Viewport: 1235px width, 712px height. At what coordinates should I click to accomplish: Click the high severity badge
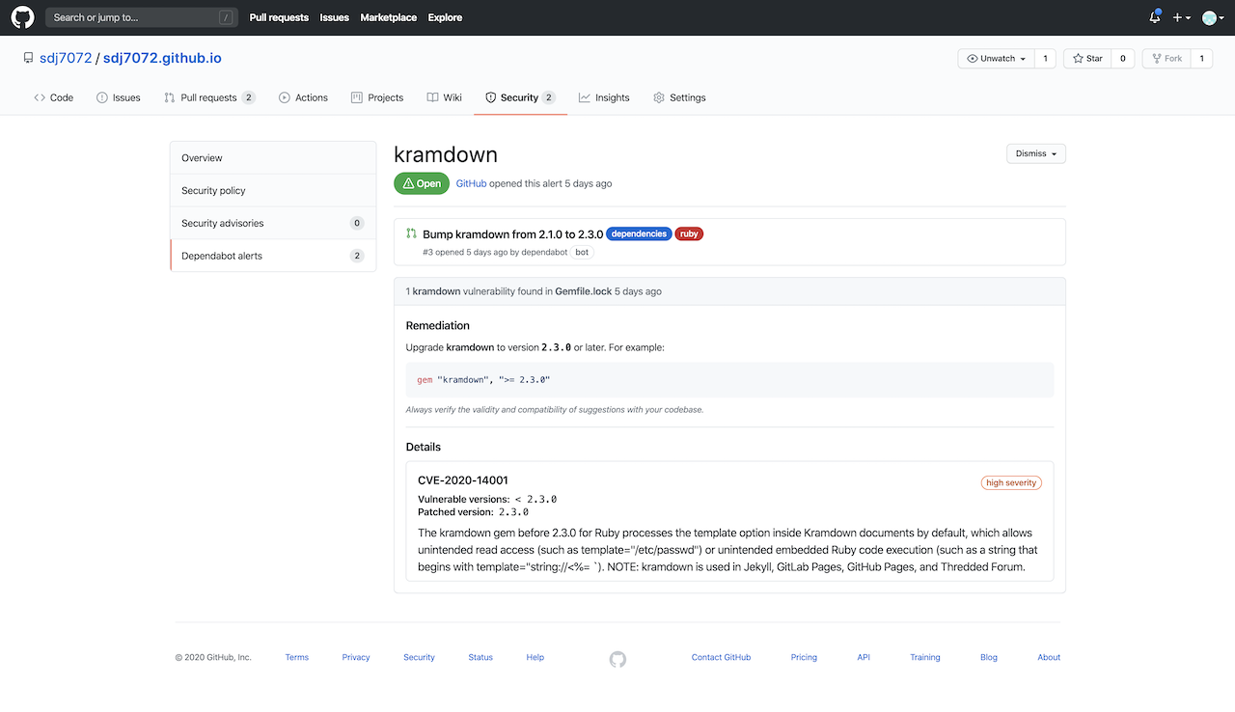point(1011,482)
